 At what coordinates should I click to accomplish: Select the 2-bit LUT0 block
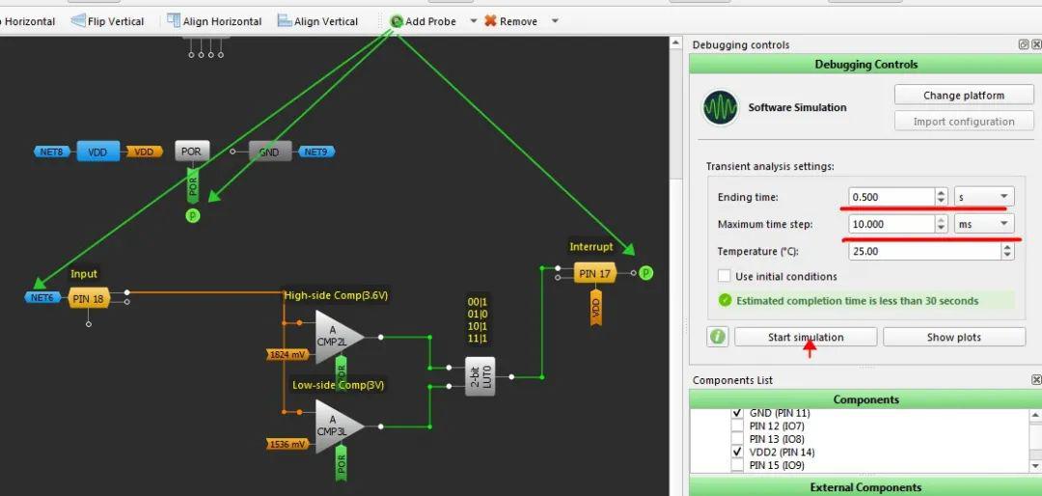480,376
